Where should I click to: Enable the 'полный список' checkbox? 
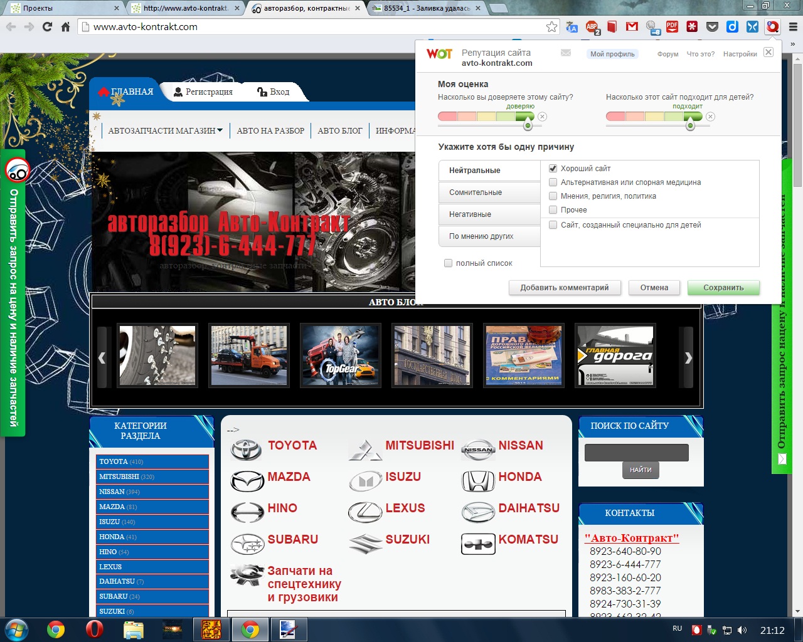click(448, 263)
